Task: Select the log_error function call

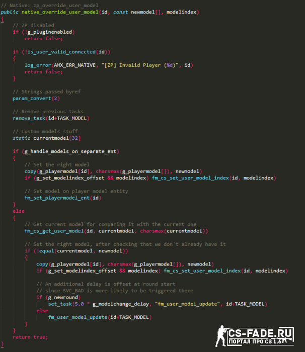Action: point(38,65)
